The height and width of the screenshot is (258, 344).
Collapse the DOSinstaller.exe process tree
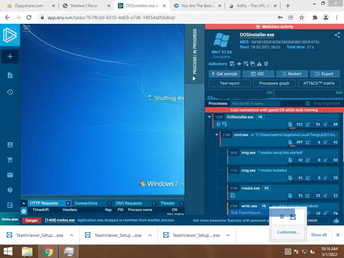point(209,117)
